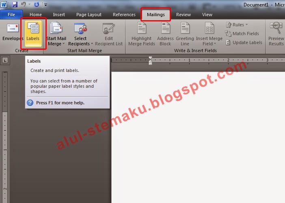Click inside the blank document page
The image size is (285, 203).
coord(198,137)
